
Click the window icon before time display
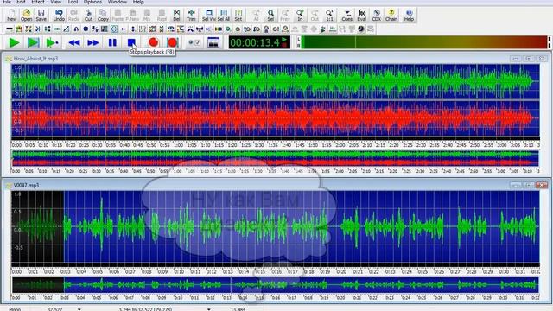pyautogui.click(x=213, y=42)
